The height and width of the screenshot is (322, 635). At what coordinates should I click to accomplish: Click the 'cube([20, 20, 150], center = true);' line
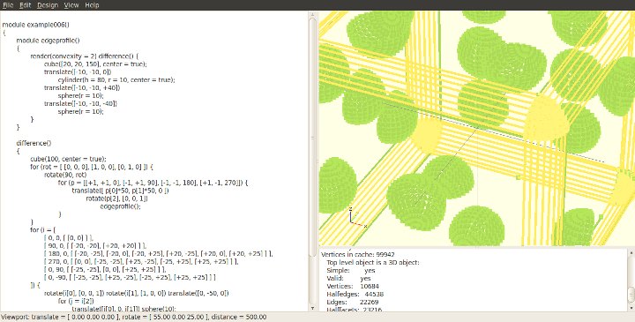click(95, 64)
